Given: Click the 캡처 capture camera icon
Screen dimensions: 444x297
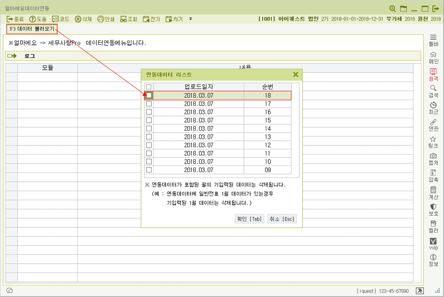Looking at the screenshot, I should [433, 159].
